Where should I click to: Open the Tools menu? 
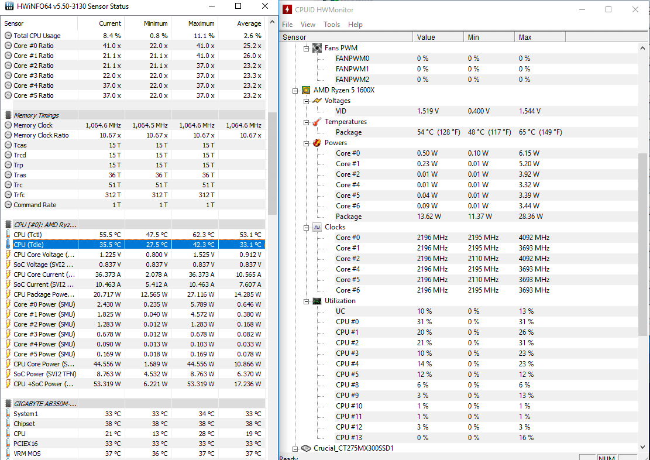pos(332,25)
